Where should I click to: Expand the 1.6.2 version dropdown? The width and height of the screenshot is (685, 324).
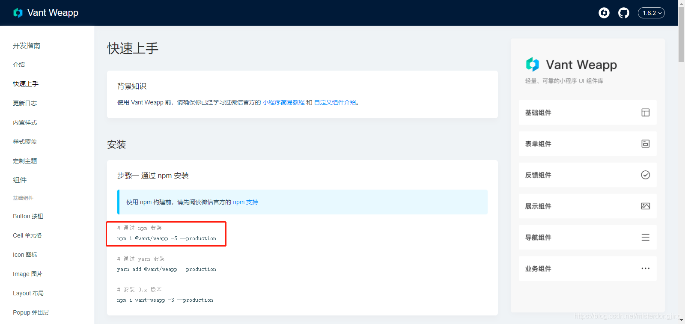click(x=651, y=13)
